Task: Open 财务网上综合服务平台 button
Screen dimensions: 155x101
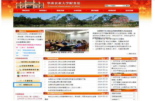Action: [28, 62]
